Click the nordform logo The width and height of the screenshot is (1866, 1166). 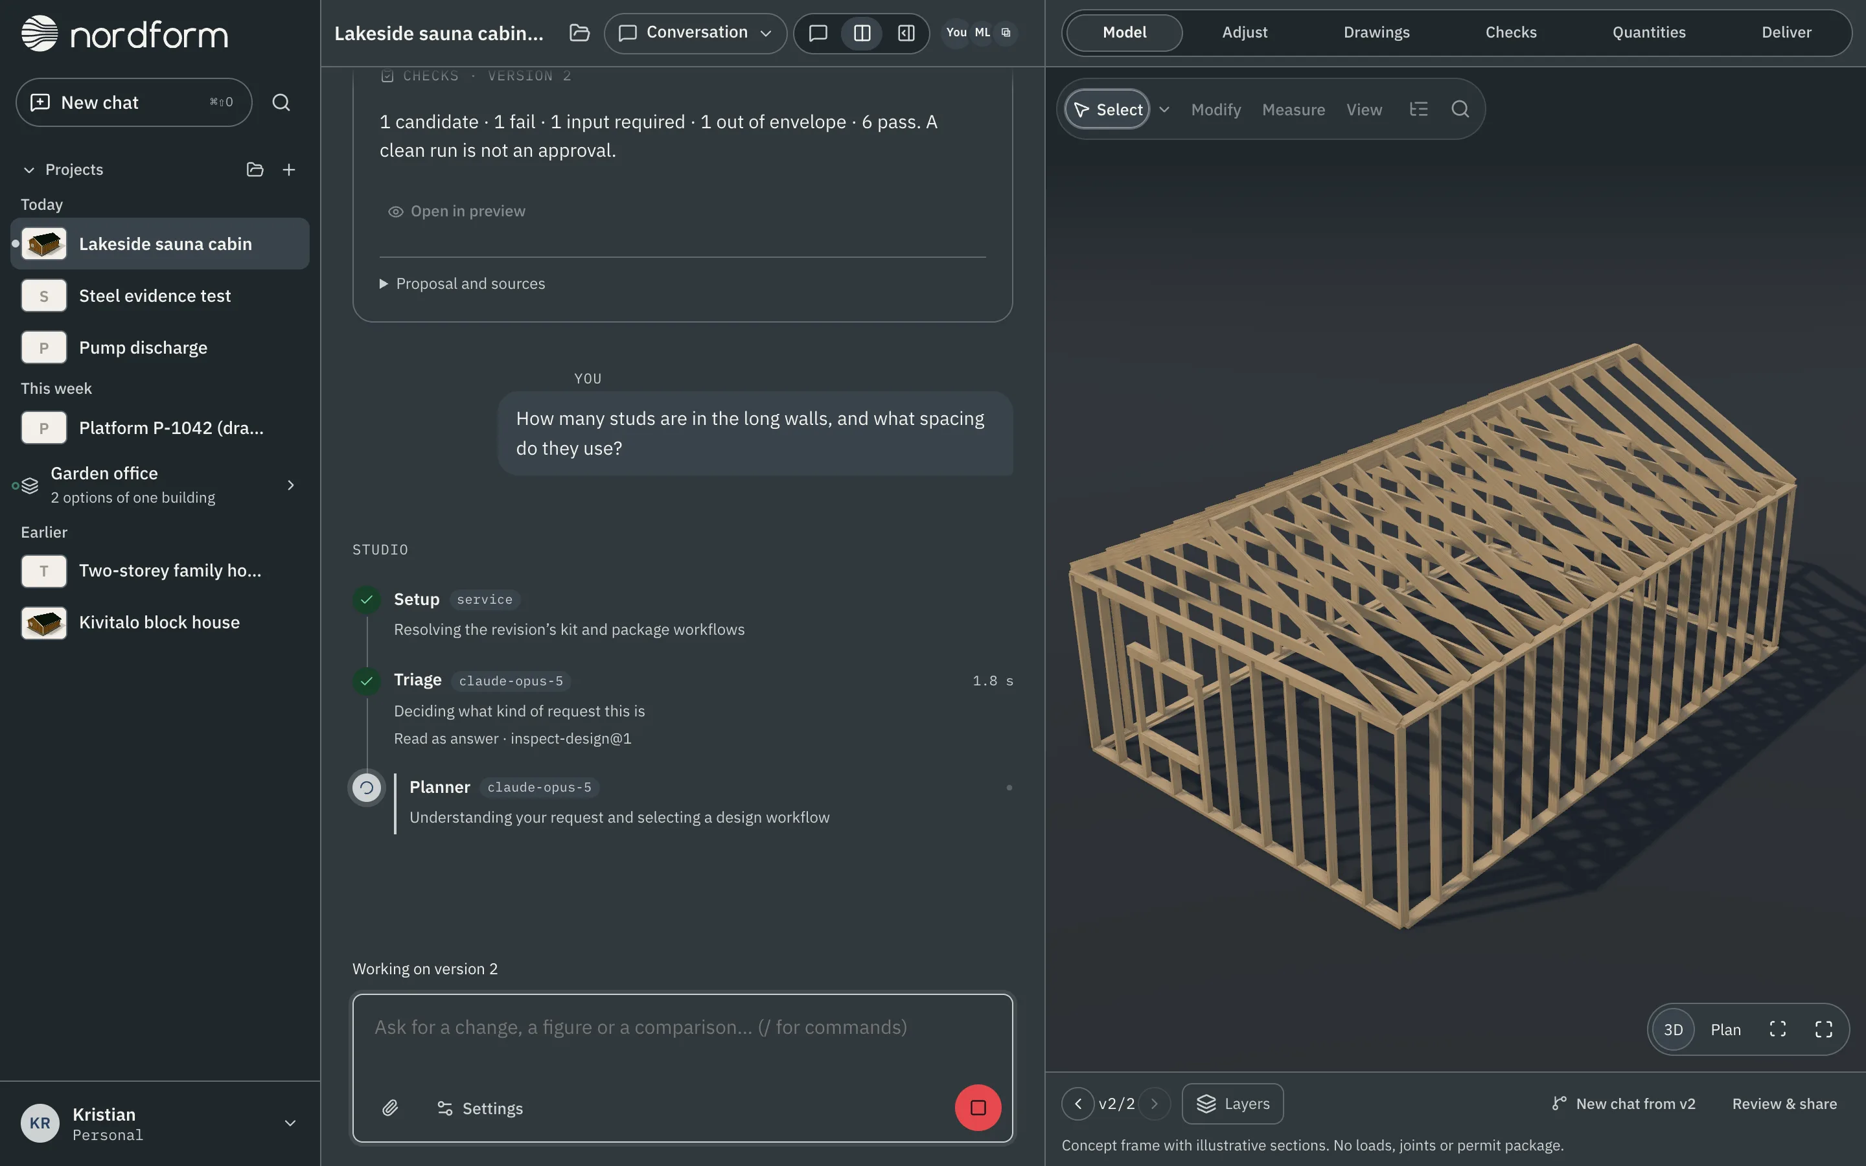tap(124, 33)
